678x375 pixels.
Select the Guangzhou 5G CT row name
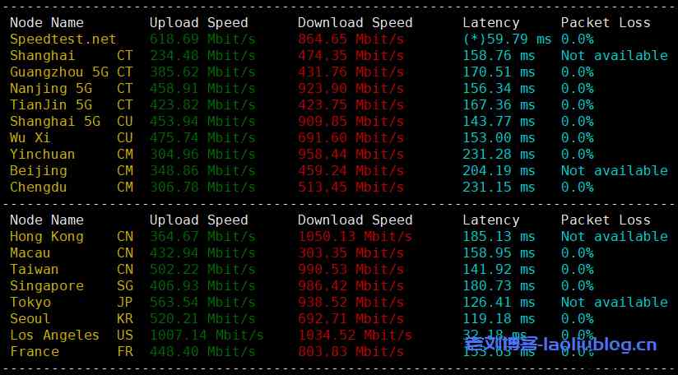point(72,72)
